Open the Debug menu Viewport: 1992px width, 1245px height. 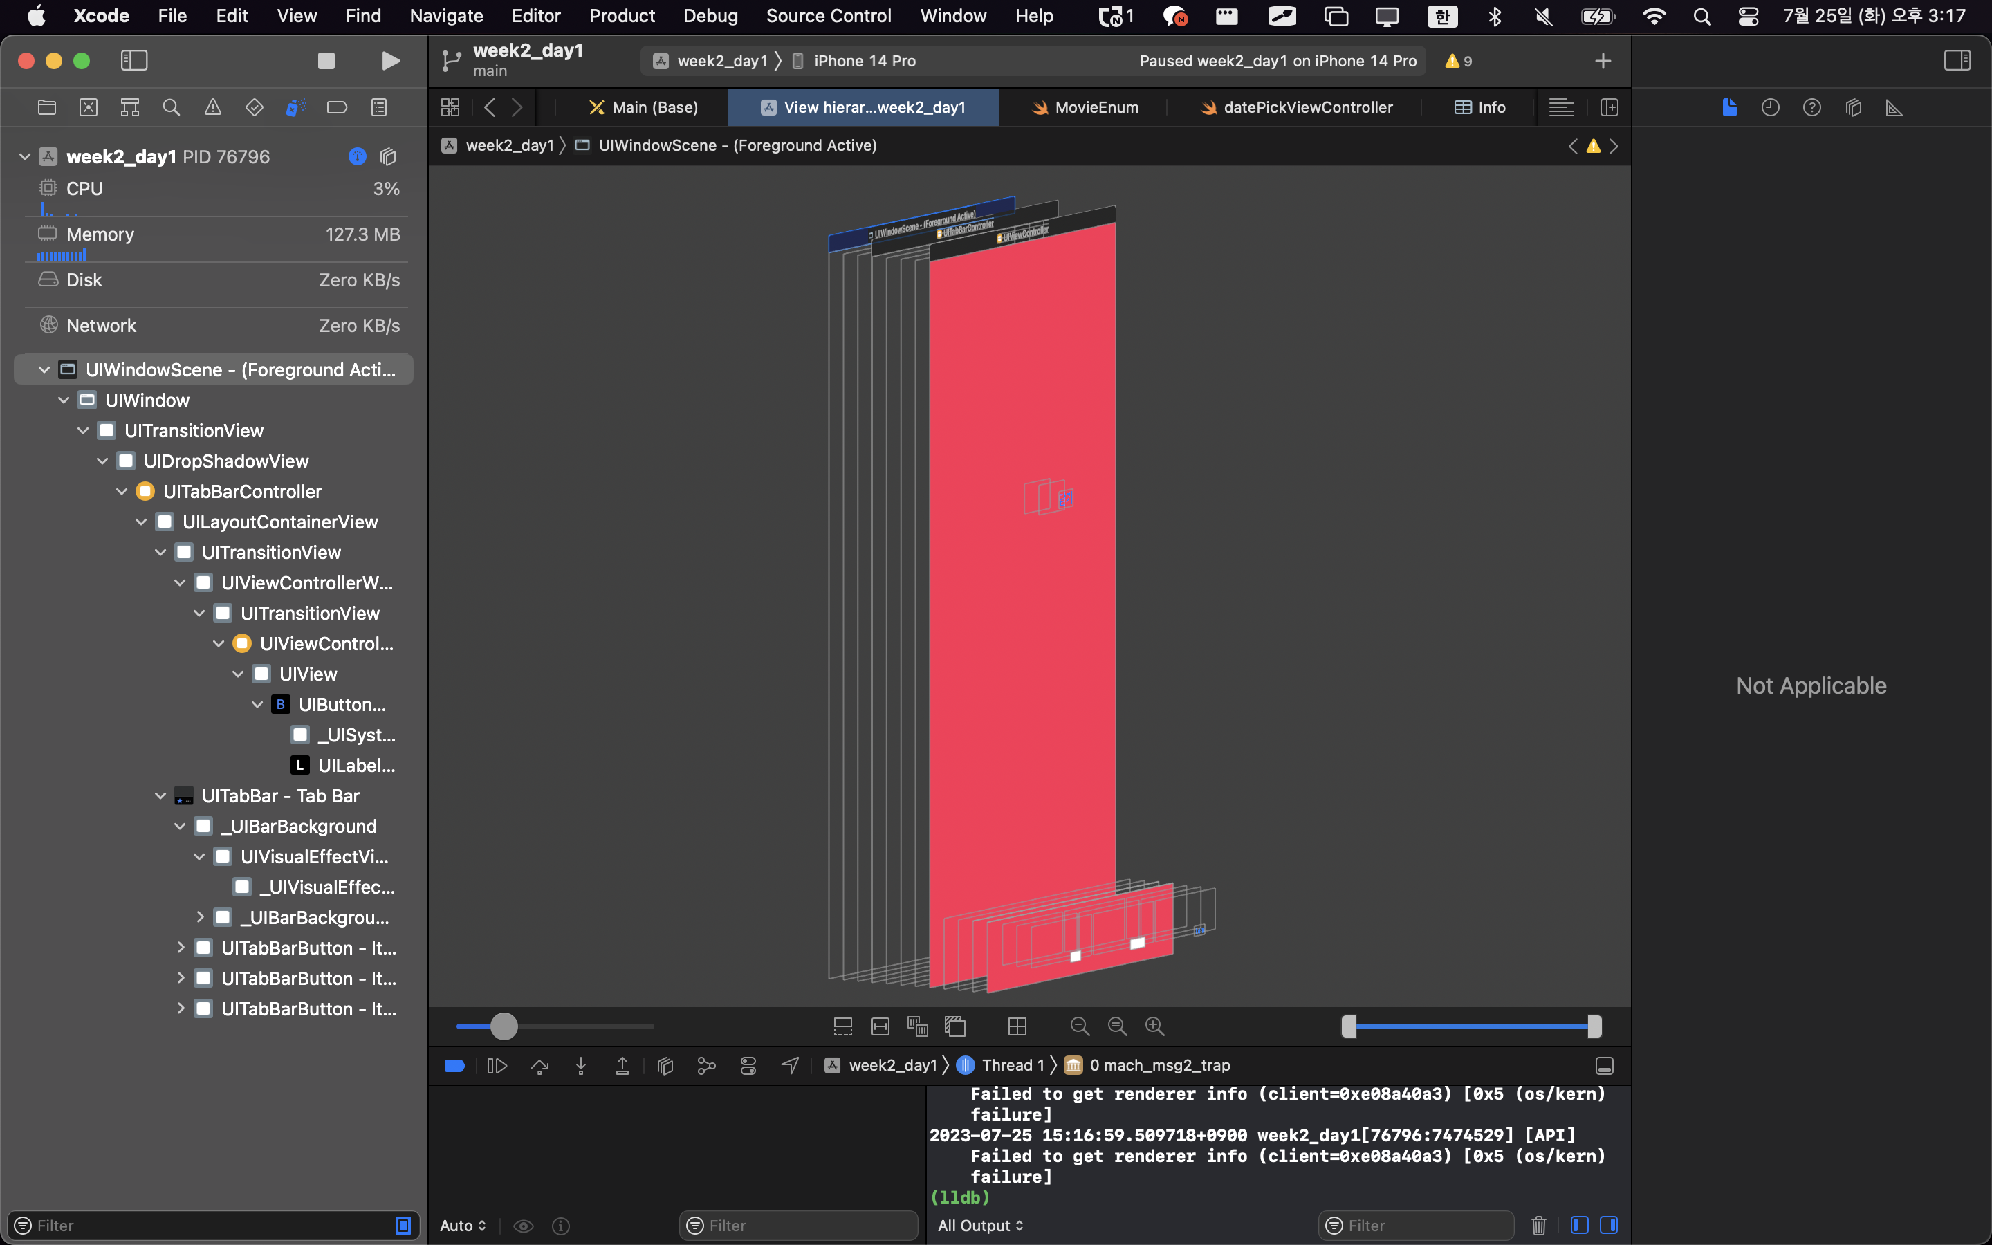point(710,16)
